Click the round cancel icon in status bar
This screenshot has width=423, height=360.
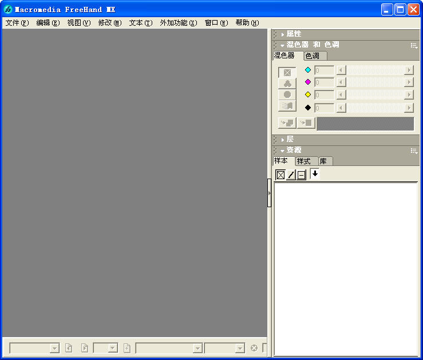[254, 348]
